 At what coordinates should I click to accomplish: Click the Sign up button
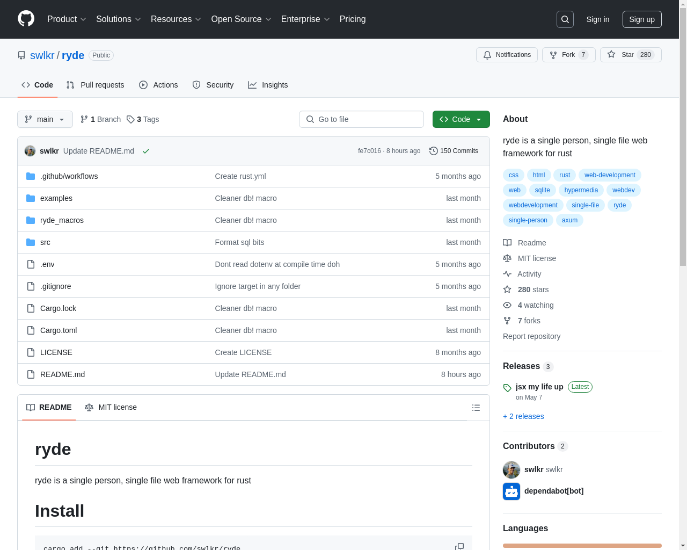[x=642, y=19]
